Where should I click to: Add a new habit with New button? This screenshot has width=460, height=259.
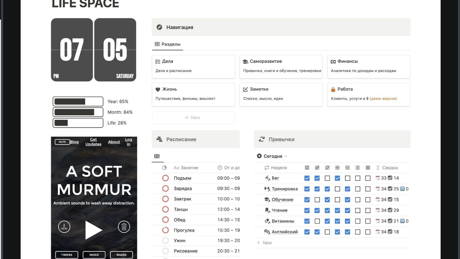point(264,243)
